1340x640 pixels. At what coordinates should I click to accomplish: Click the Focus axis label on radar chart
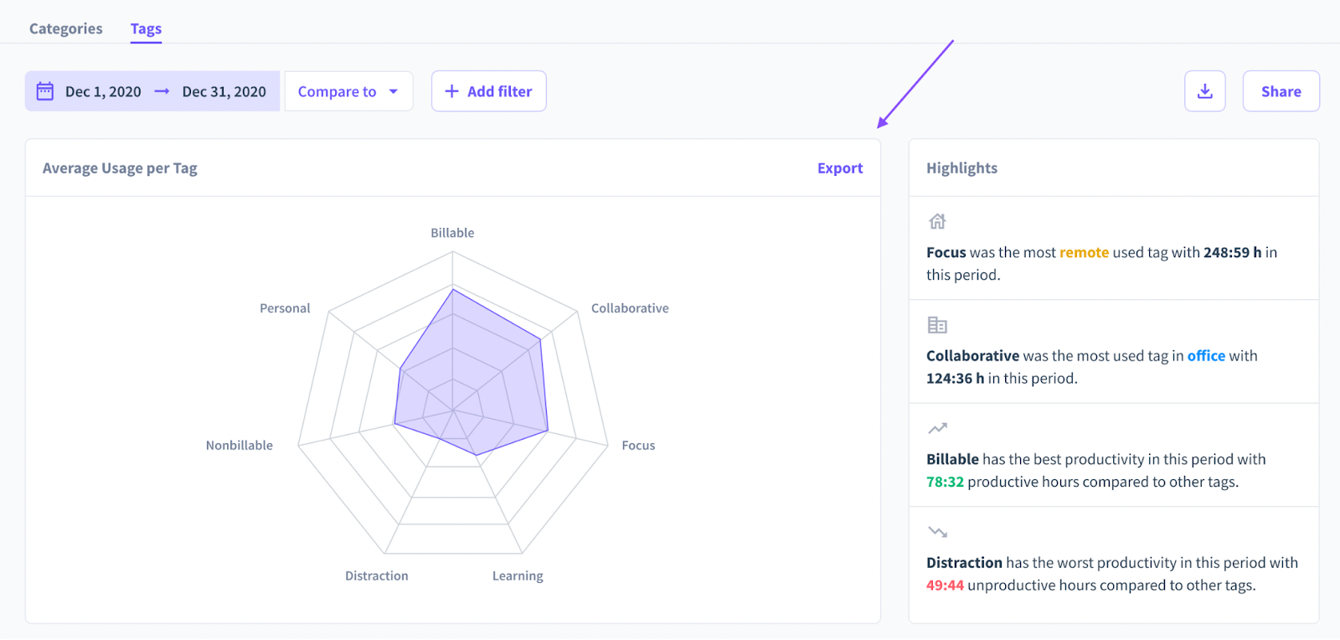coord(638,446)
